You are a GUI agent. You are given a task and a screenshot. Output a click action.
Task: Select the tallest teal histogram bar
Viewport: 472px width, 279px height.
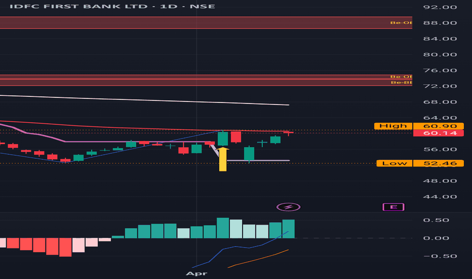click(223, 228)
